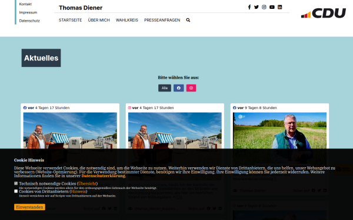353x220 pixels.
Task: Open PRESSEANFRAGEN menu item
Action: click(162, 20)
